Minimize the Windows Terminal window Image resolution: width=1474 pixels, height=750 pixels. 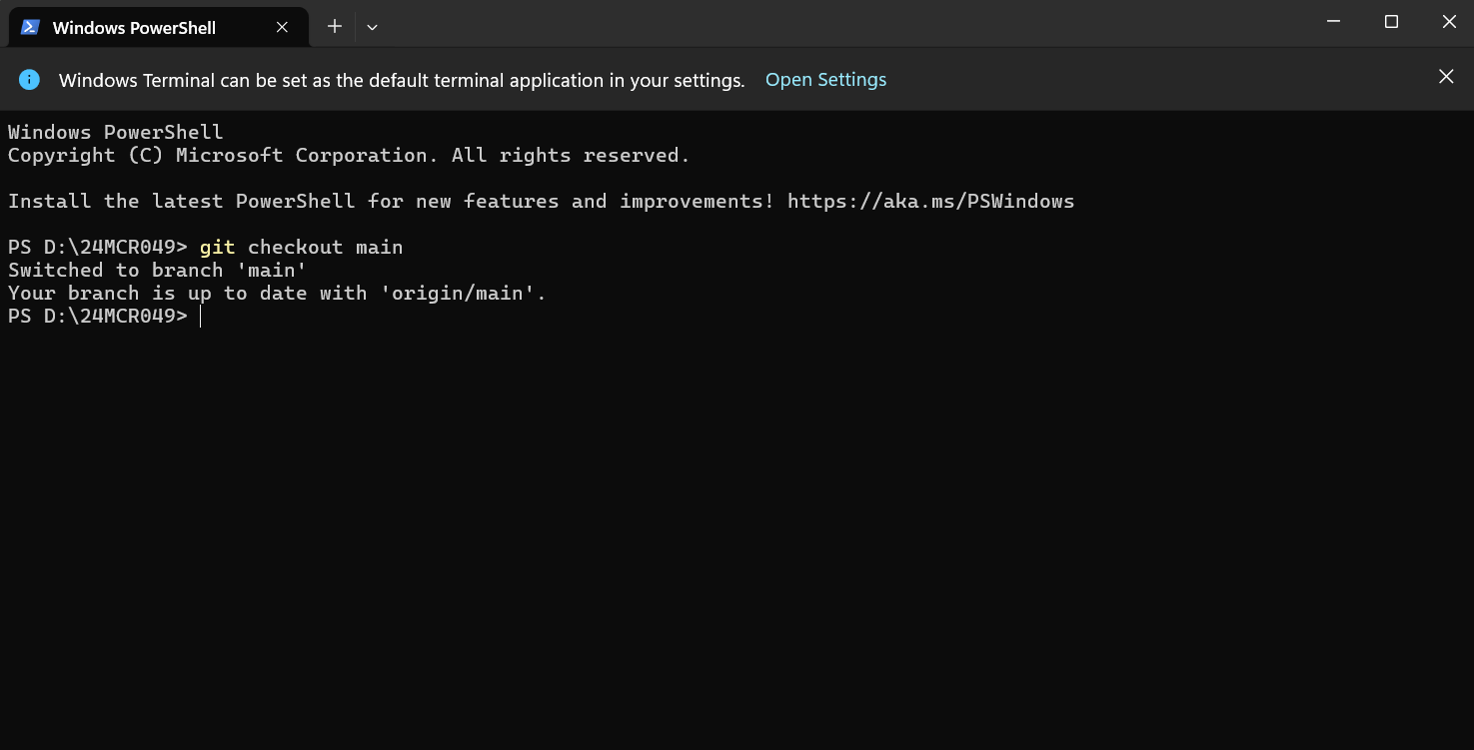click(x=1333, y=22)
